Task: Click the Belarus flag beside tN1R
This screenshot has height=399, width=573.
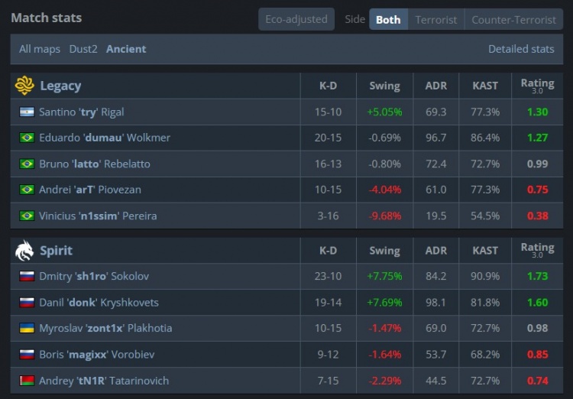Action: pos(27,381)
